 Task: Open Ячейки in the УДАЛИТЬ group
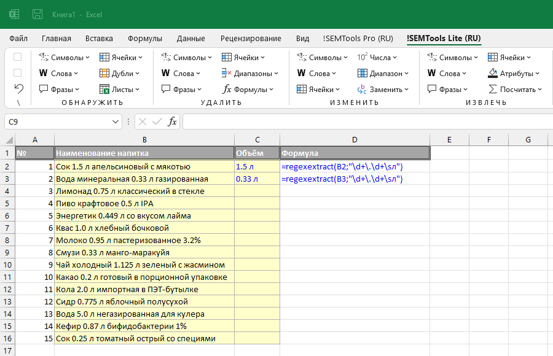point(243,58)
